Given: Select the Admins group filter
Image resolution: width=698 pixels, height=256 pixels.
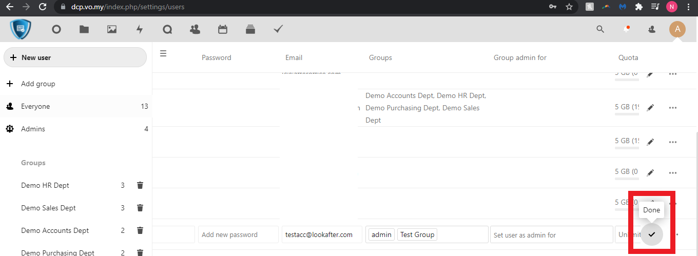Looking at the screenshot, I should [33, 129].
